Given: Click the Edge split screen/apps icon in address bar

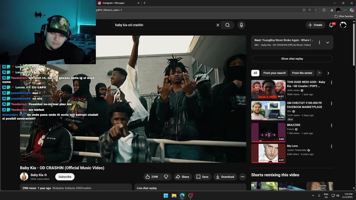Looking at the screenshot, I should tap(304, 10).
